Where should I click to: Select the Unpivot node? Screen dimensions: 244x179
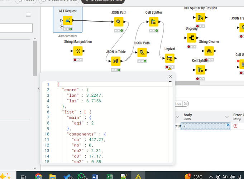[170, 58]
